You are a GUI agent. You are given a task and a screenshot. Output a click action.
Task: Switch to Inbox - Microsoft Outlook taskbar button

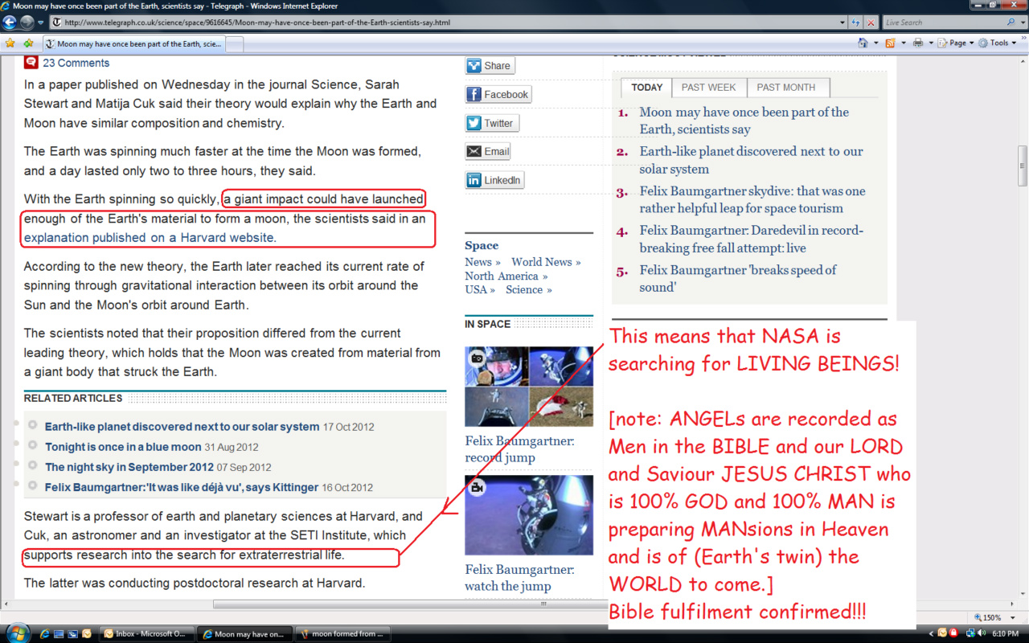tap(146, 633)
